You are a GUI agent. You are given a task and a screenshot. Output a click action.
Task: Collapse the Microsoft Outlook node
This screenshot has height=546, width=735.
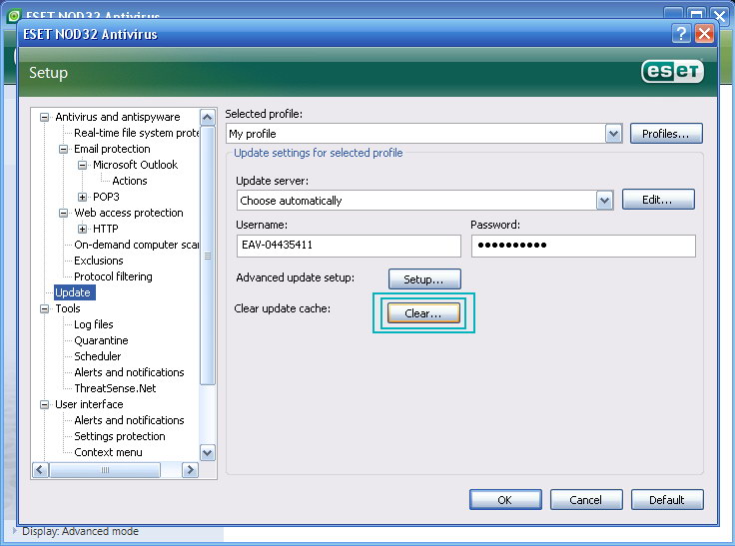point(83,165)
